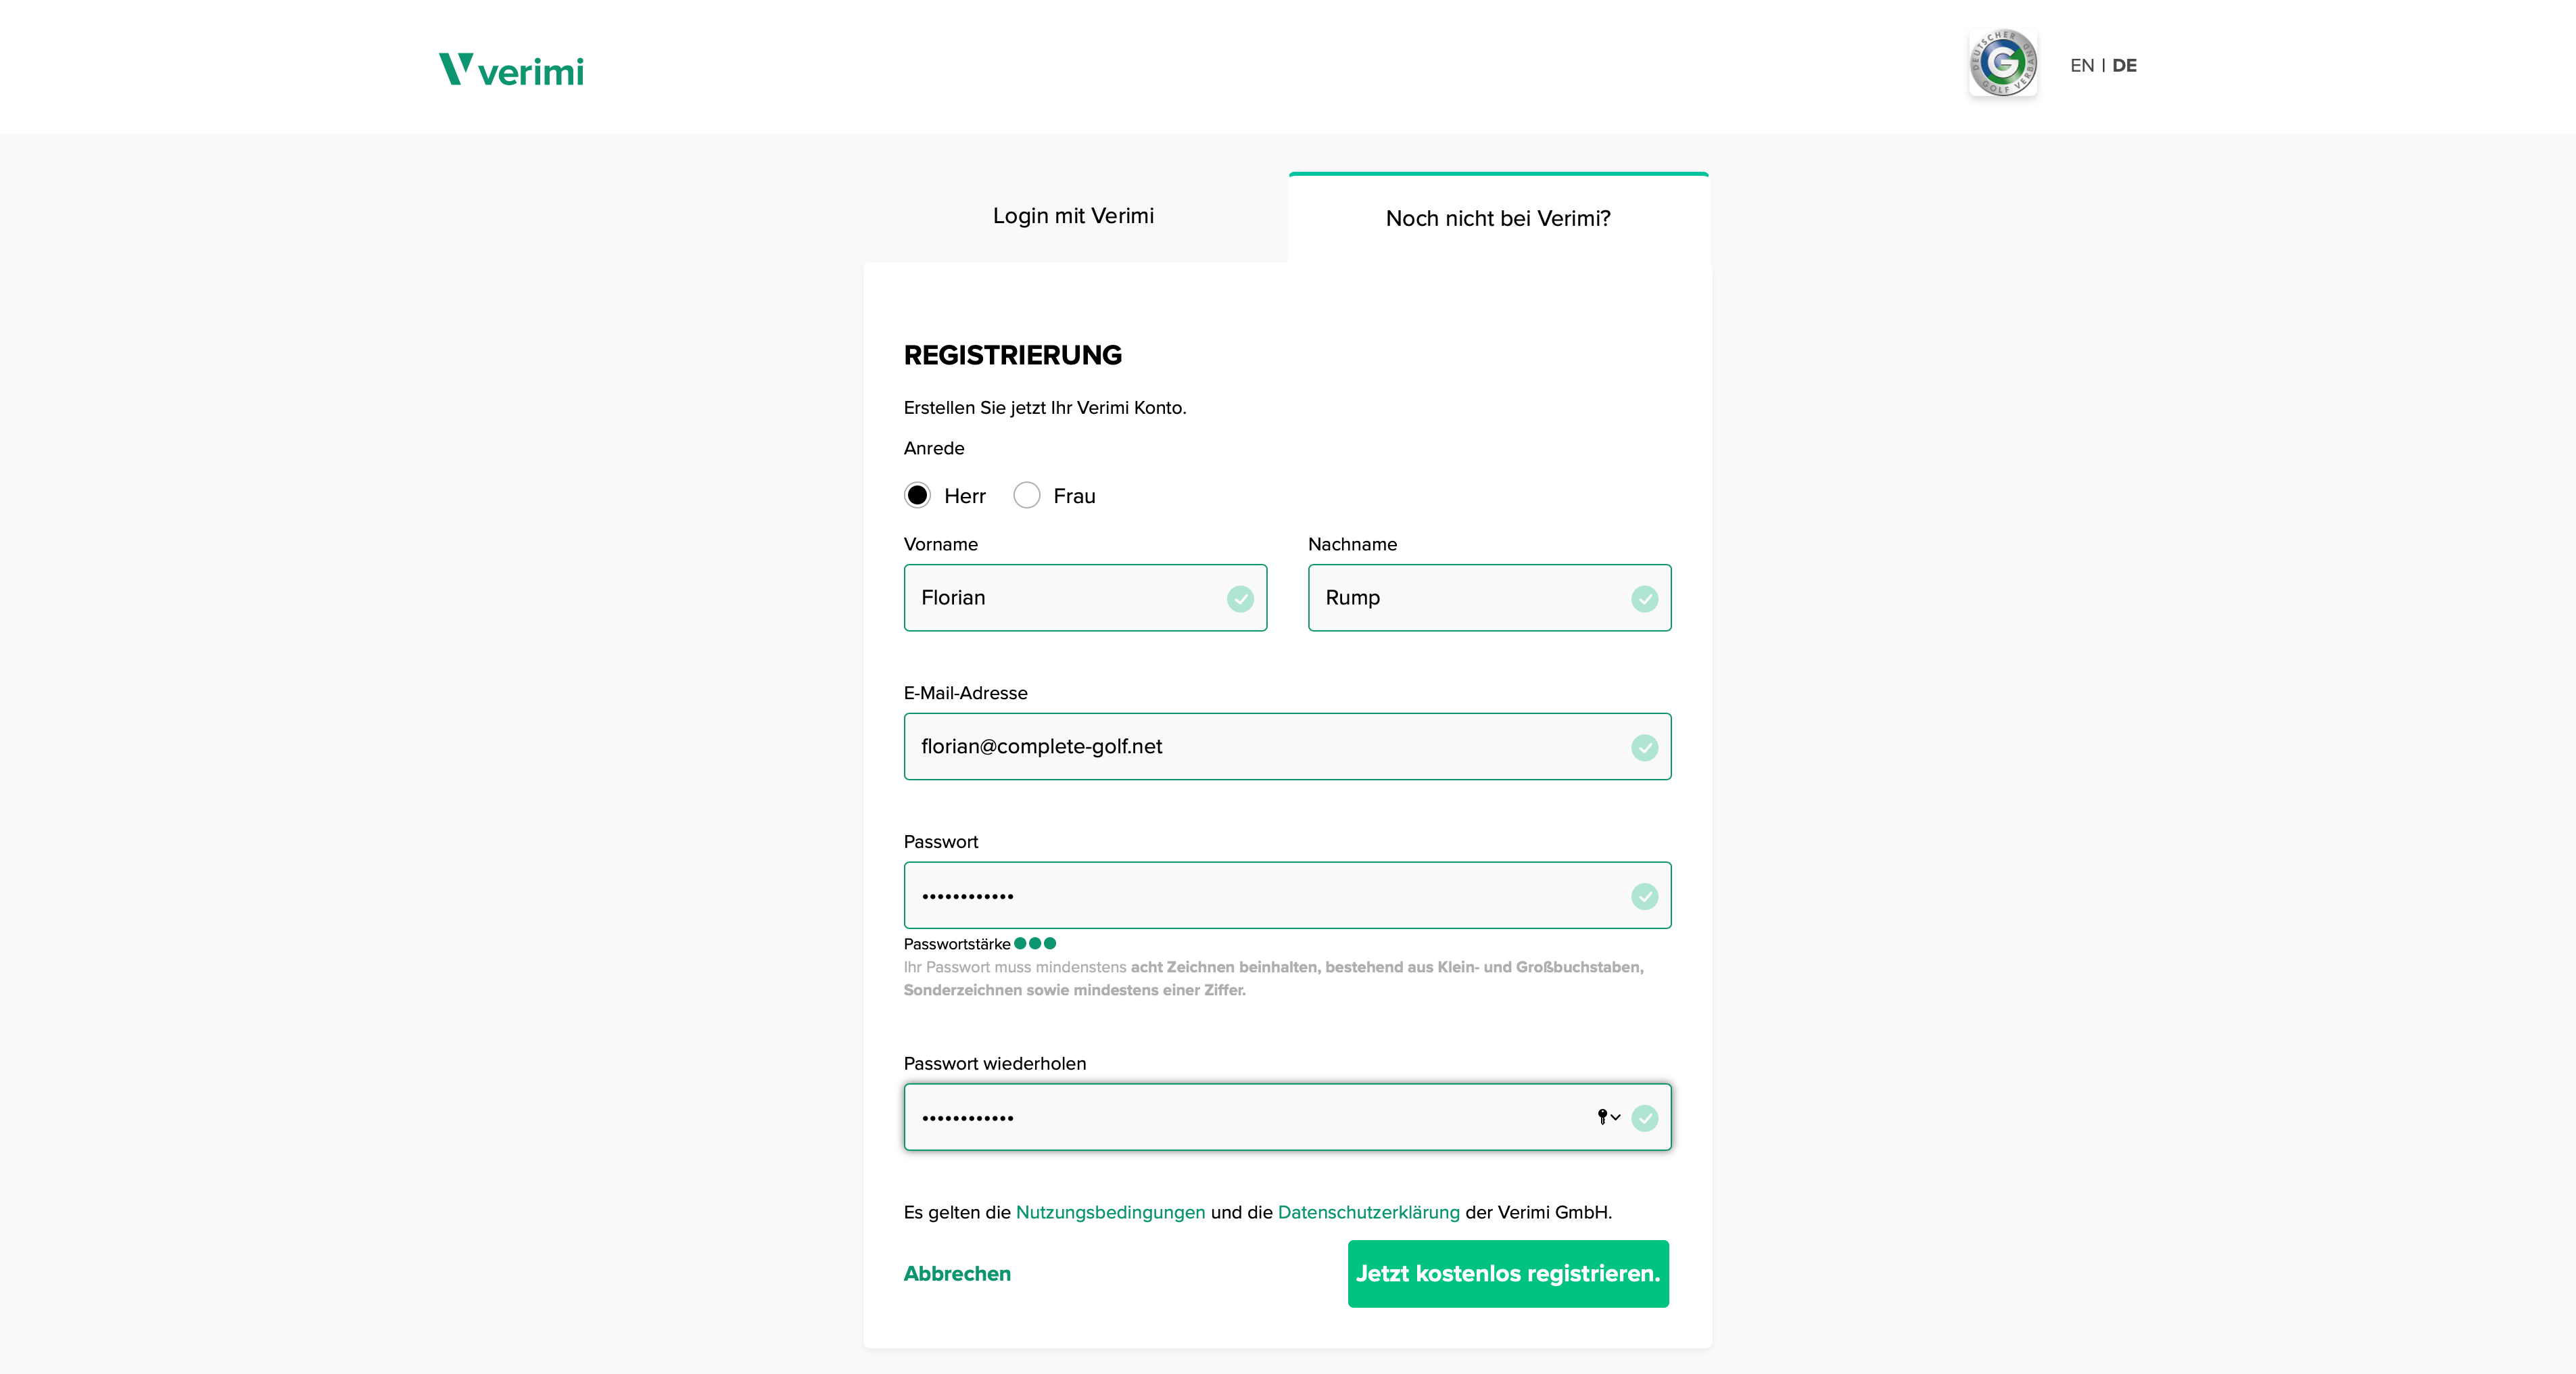
Task: Select Noch nicht bei Verimi tab
Action: (x=1497, y=218)
